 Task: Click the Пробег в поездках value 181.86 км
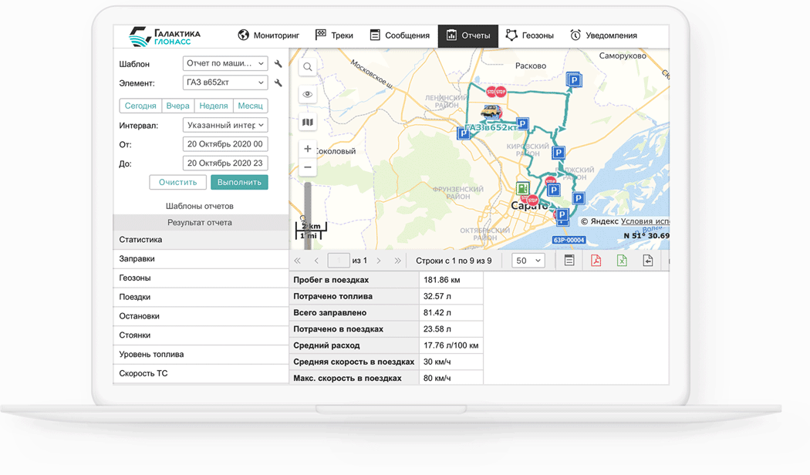click(442, 280)
